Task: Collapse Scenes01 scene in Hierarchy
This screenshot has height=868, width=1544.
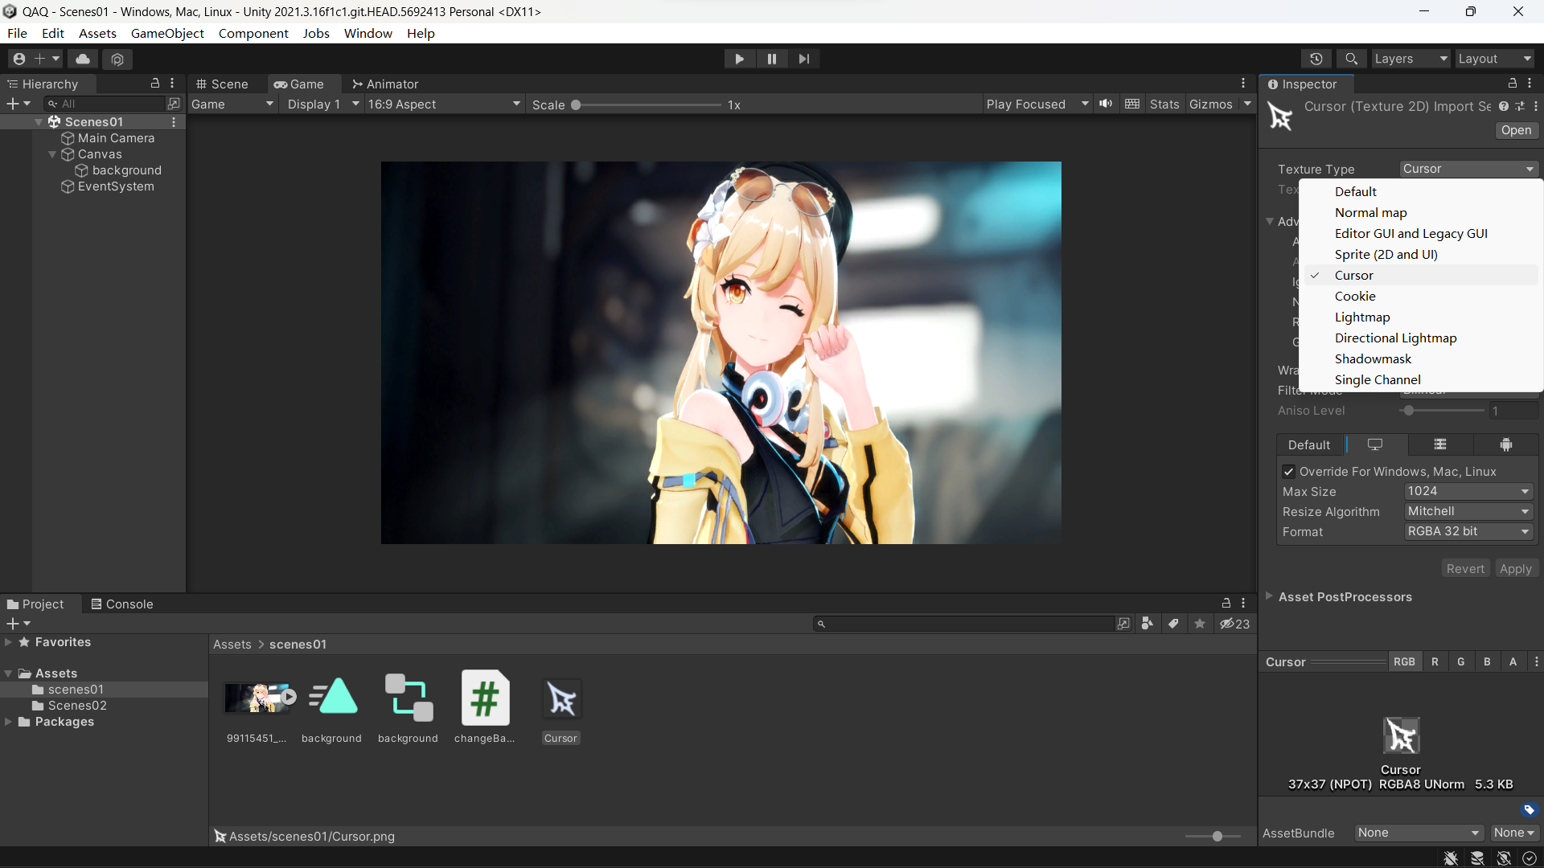Action: click(39, 121)
